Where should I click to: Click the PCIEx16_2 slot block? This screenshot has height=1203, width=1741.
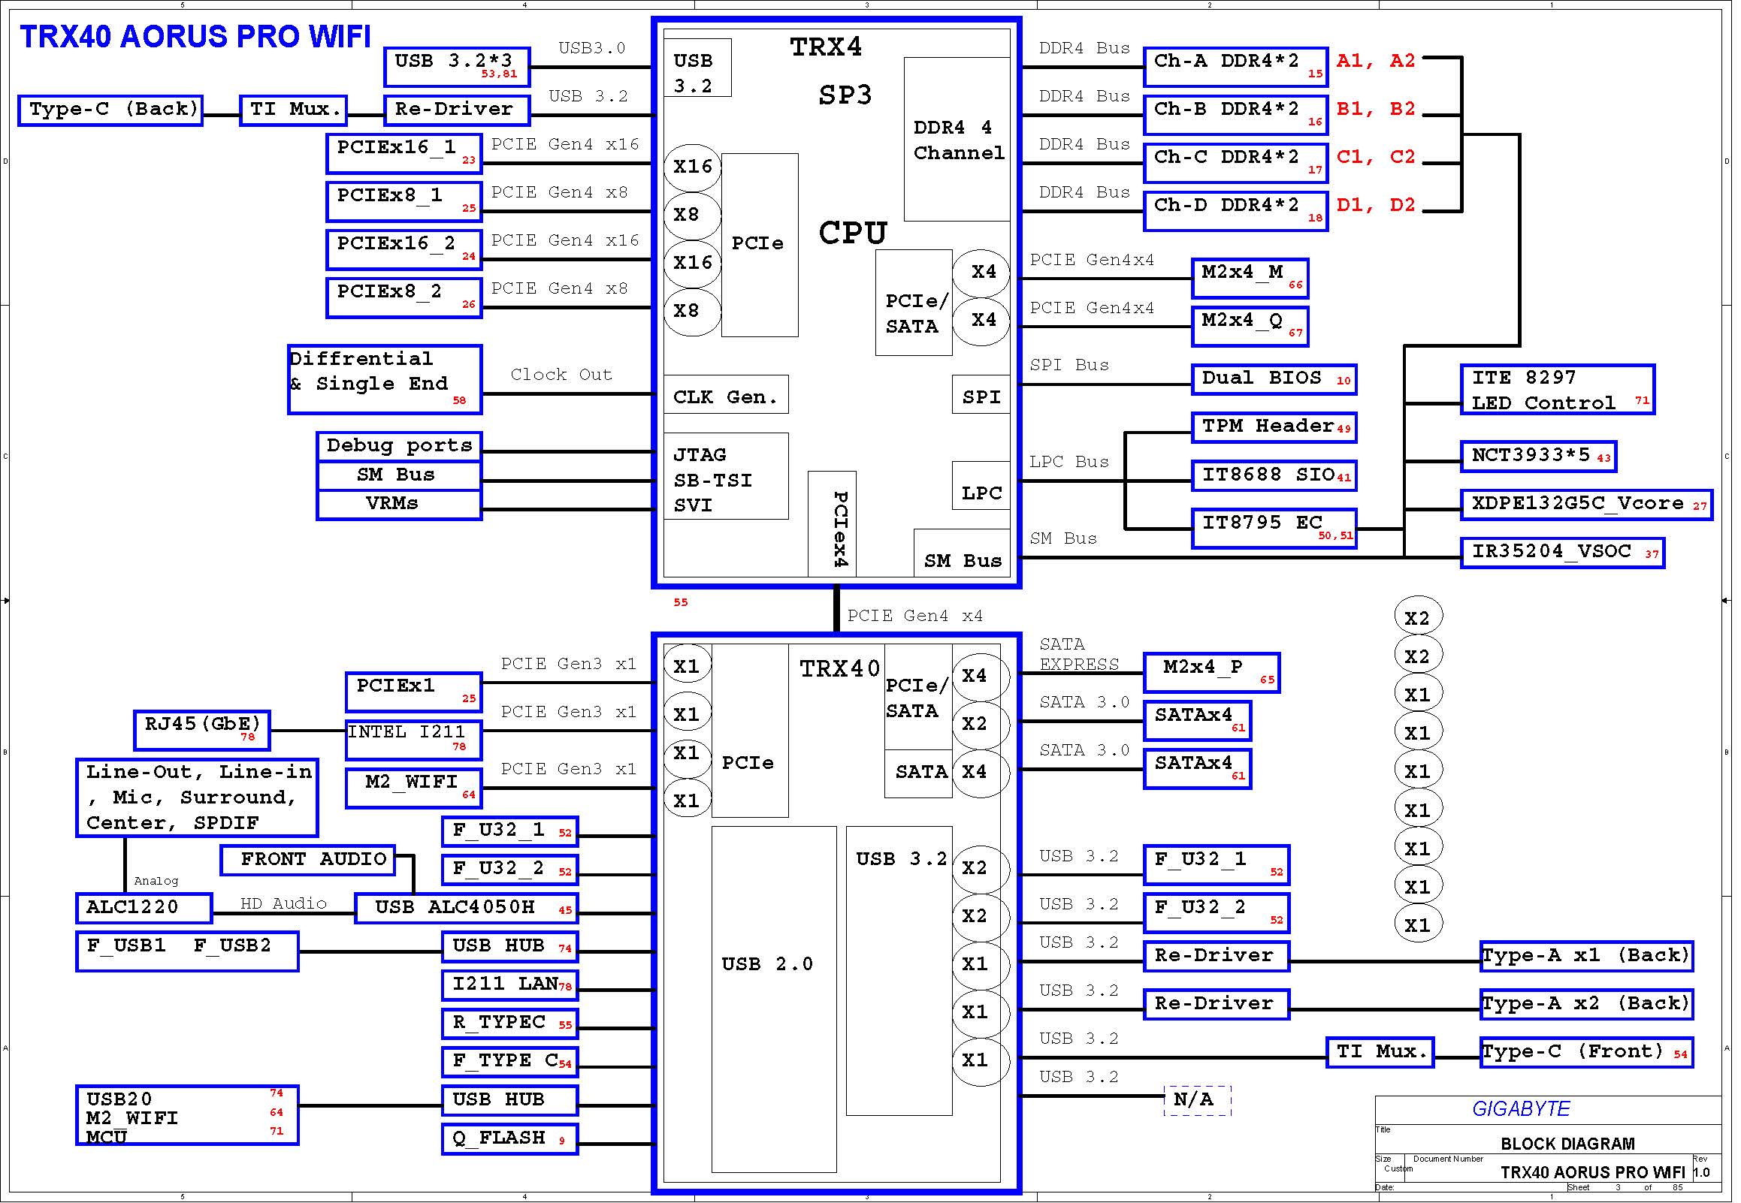point(404,249)
